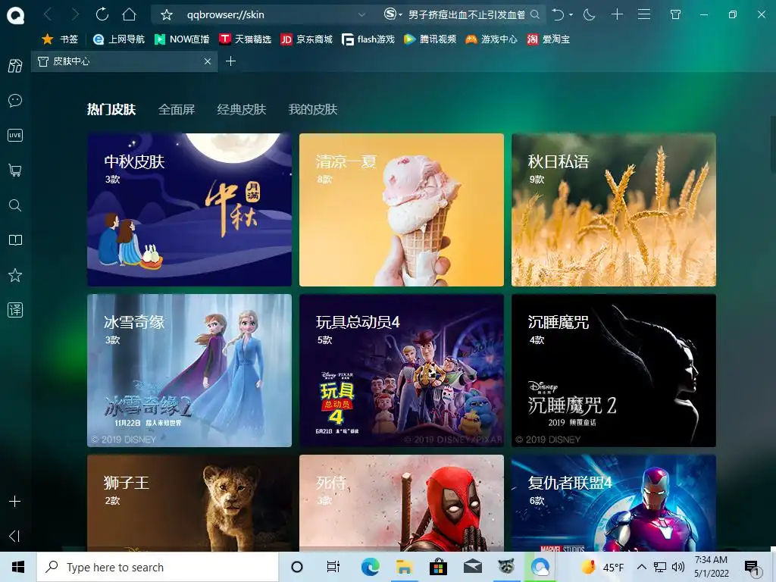
Task: Click the QQ Browser logo icon
Action: [15, 15]
